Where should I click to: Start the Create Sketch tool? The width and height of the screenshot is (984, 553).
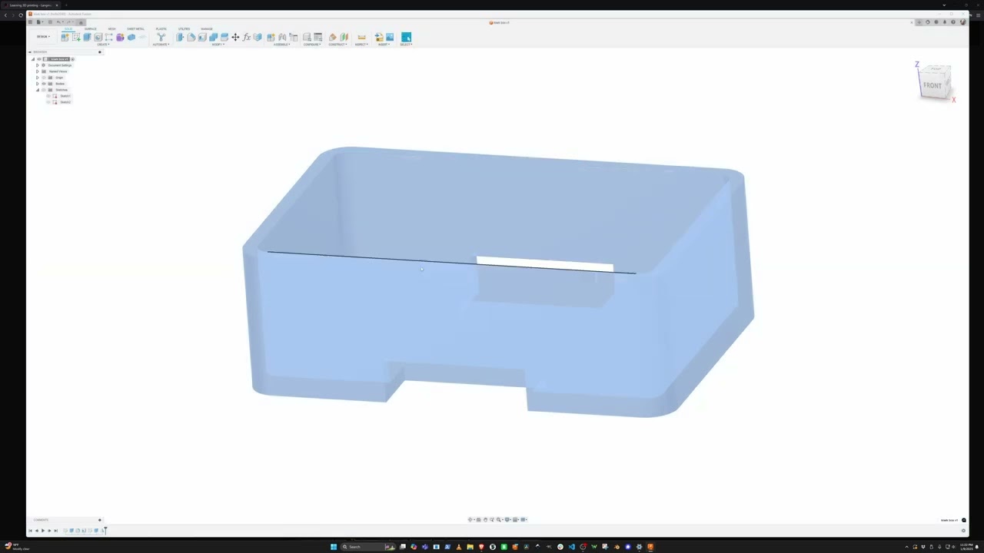[x=76, y=37]
